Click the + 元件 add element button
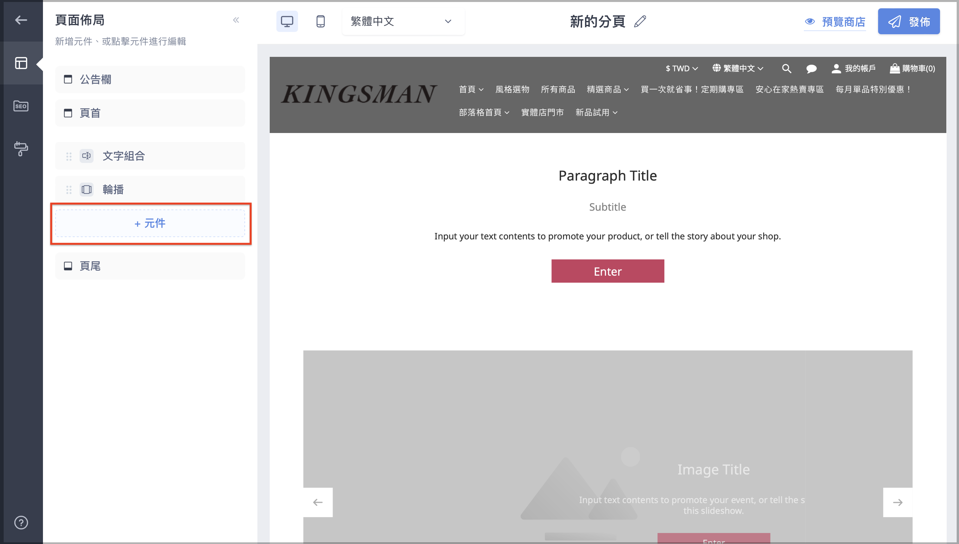The height and width of the screenshot is (544, 959). (x=150, y=223)
